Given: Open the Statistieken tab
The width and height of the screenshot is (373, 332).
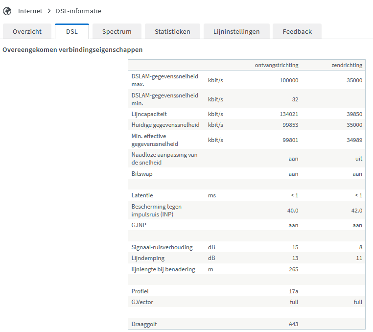Looking at the screenshot, I should [x=172, y=31].
